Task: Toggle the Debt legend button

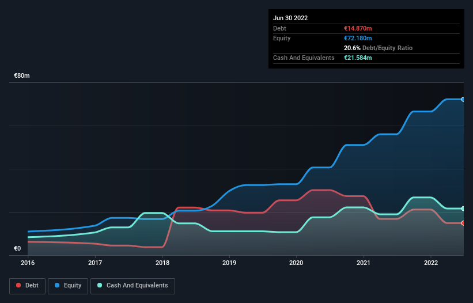Action: (x=27, y=286)
